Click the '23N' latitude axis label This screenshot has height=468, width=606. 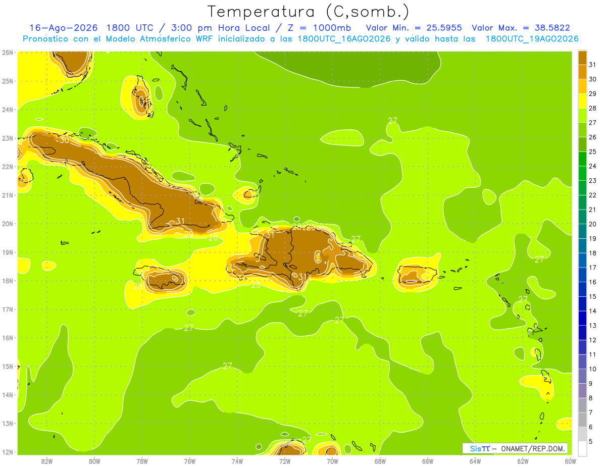point(8,138)
